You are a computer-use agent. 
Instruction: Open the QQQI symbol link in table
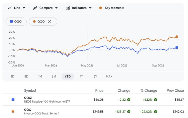(28, 98)
